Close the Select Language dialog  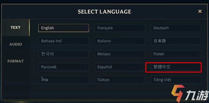(200, 11)
